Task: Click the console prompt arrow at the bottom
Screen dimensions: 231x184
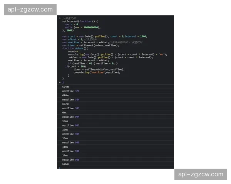Action: (x=60, y=168)
